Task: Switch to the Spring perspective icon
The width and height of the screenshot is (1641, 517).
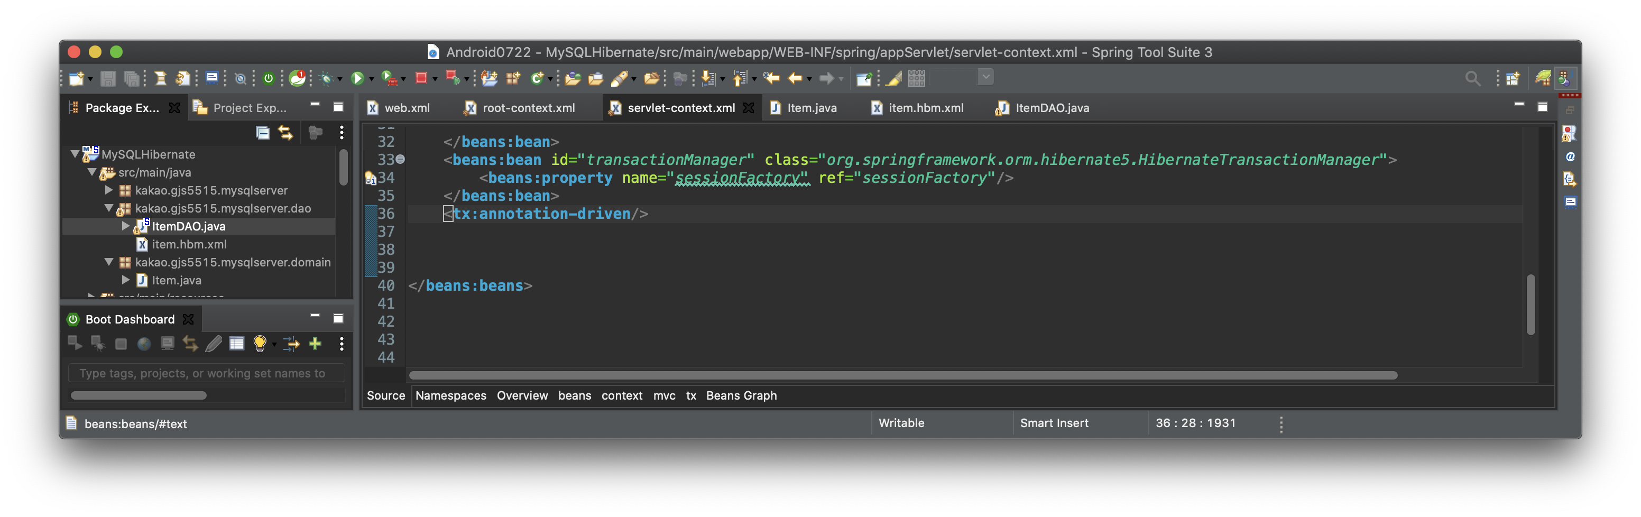Action: 1543,78
